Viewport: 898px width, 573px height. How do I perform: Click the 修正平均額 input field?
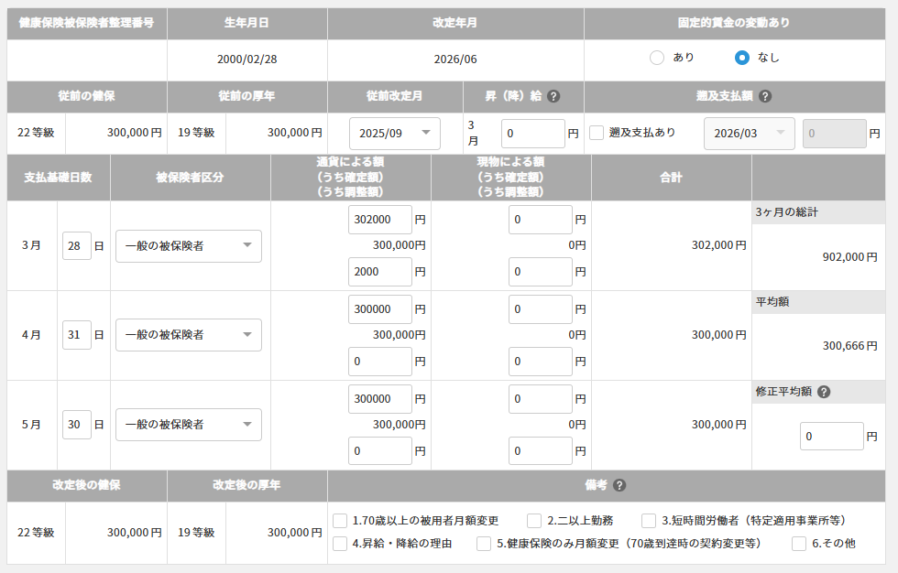tap(832, 437)
